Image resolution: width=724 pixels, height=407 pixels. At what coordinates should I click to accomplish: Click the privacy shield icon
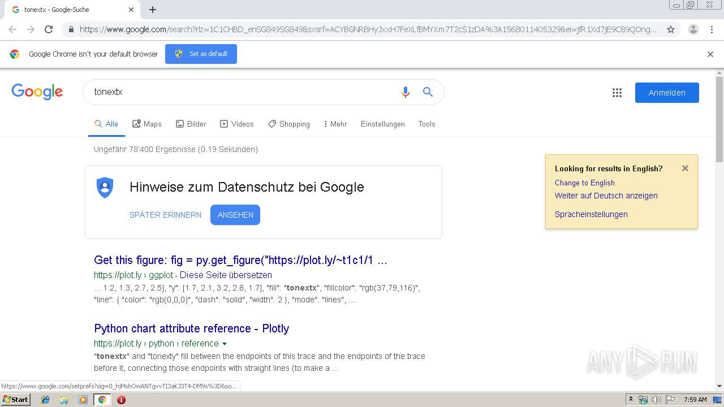(x=105, y=187)
